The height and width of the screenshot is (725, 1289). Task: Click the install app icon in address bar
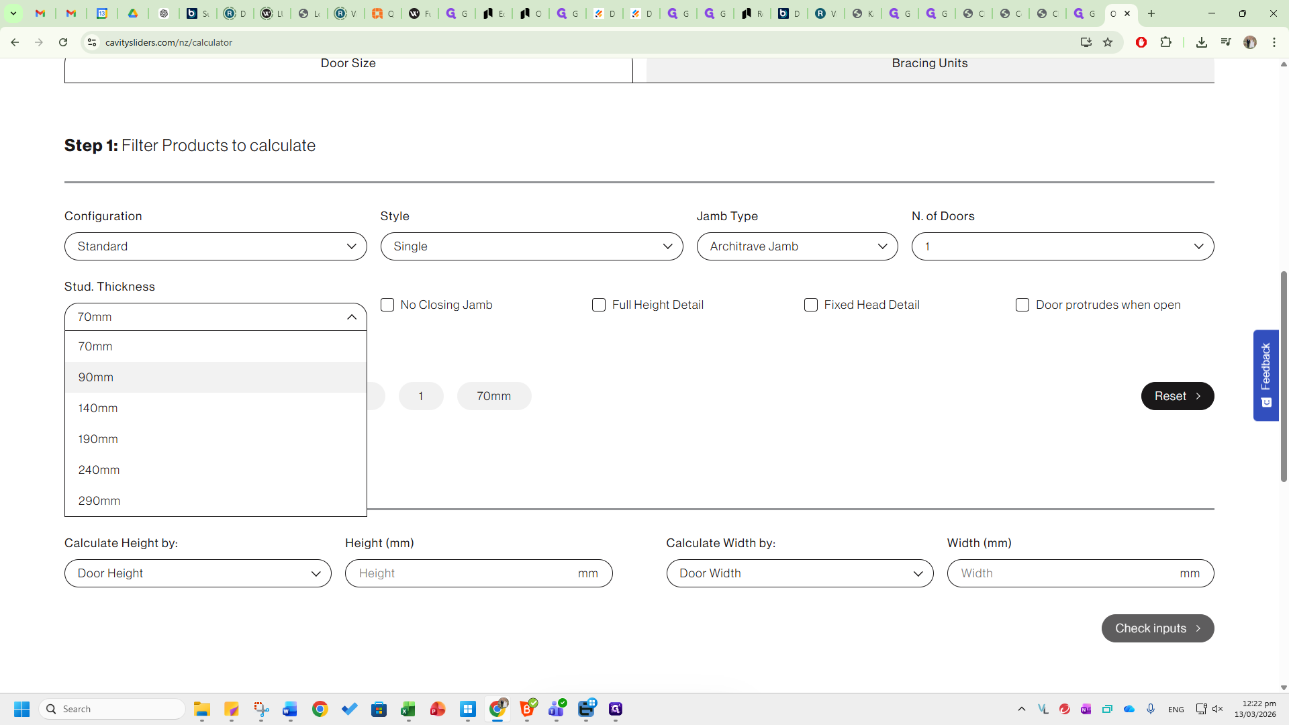point(1086,42)
